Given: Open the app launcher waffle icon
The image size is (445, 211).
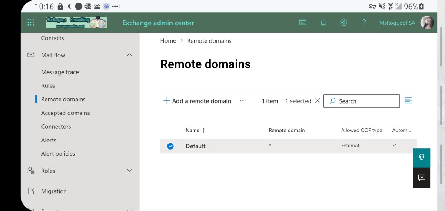Looking at the screenshot, I should pos(31,23).
